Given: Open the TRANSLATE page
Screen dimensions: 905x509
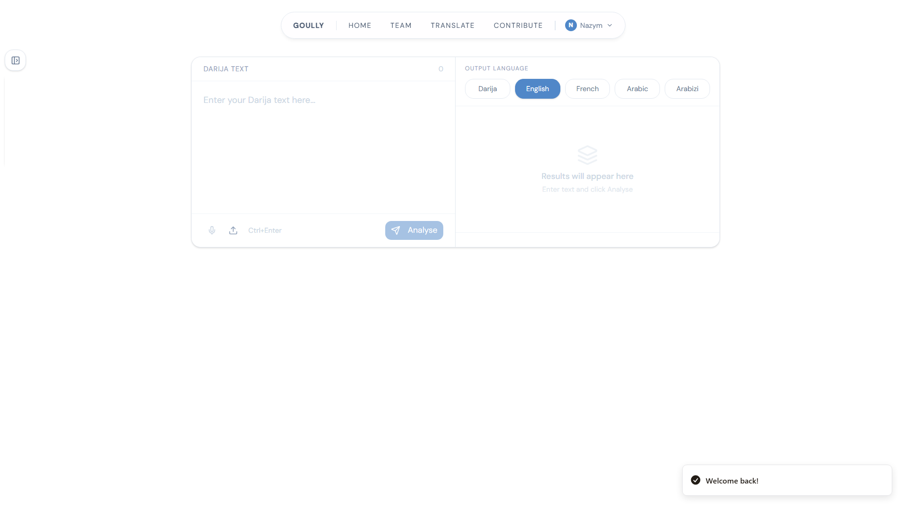Looking at the screenshot, I should [x=452, y=25].
